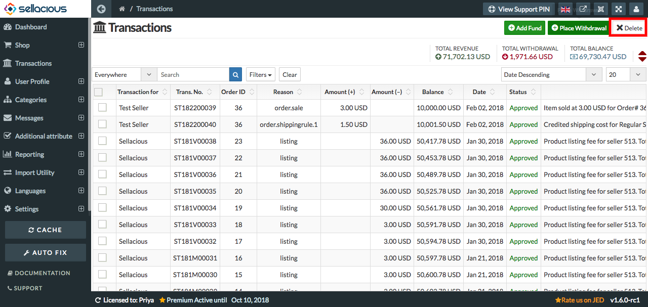
Task: Open the Everywhere search scope dropdown
Action: click(124, 74)
